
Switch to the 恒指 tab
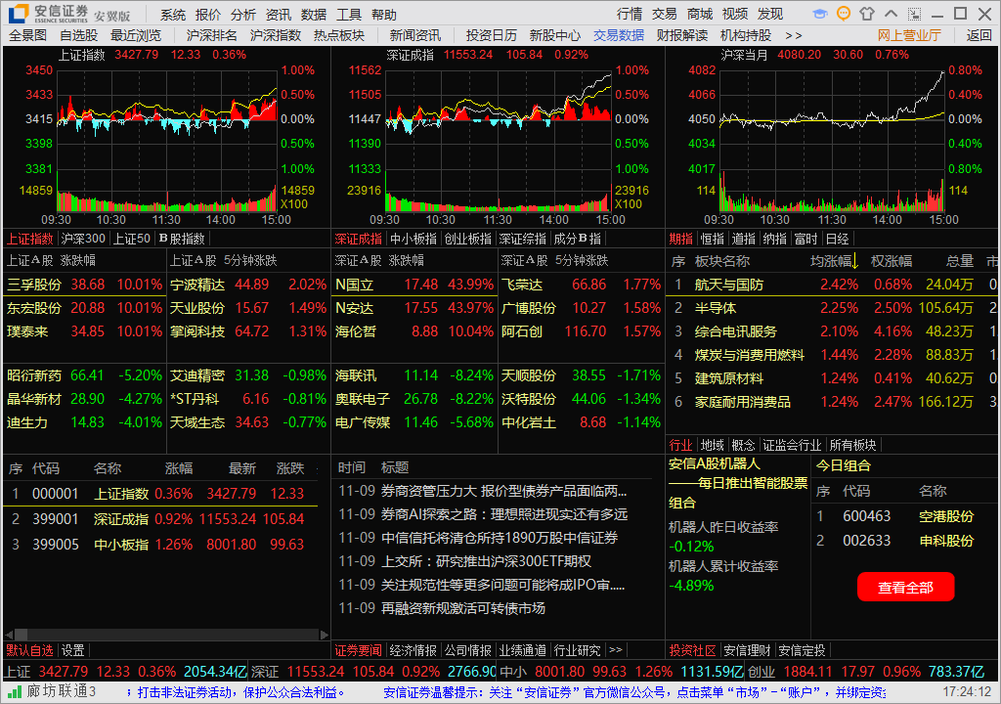point(713,239)
